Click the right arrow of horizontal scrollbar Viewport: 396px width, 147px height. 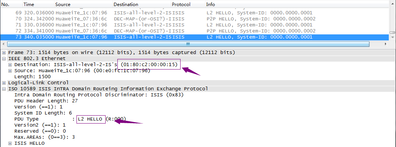[x=386, y=44]
